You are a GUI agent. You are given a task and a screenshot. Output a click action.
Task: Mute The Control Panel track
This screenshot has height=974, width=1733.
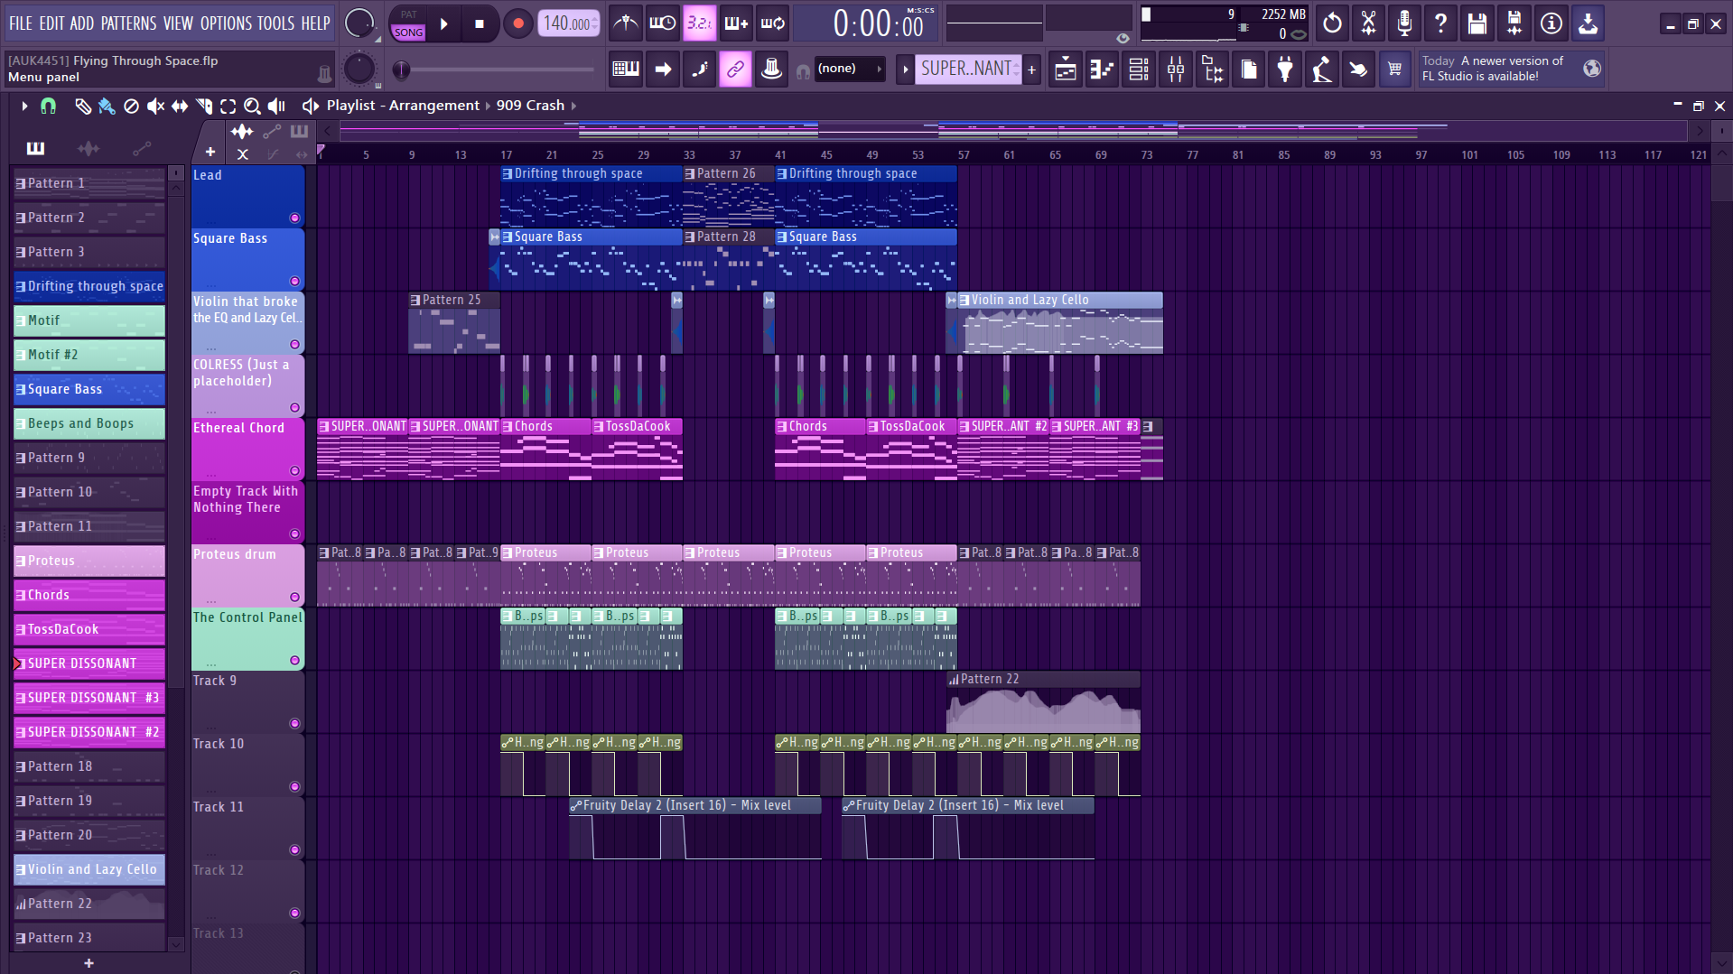pyautogui.click(x=294, y=660)
